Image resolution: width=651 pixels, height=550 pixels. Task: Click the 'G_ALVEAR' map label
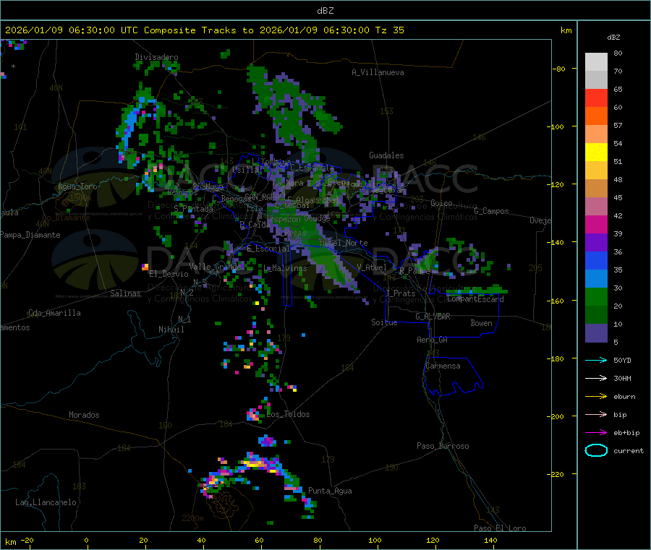(x=433, y=317)
